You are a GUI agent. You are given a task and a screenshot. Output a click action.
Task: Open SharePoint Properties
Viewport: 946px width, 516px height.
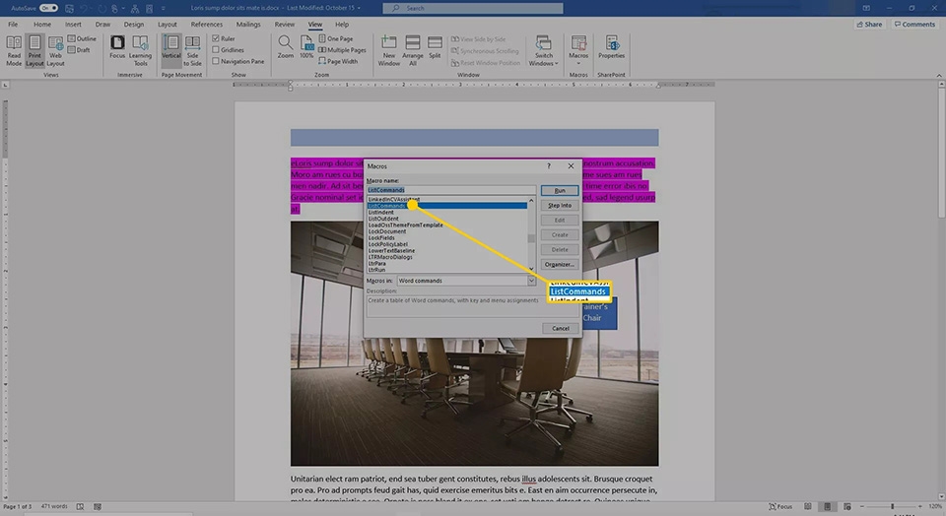click(612, 47)
